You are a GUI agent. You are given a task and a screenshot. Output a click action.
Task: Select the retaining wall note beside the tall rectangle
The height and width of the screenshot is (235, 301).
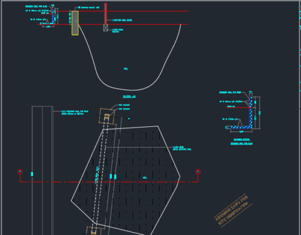75,112
